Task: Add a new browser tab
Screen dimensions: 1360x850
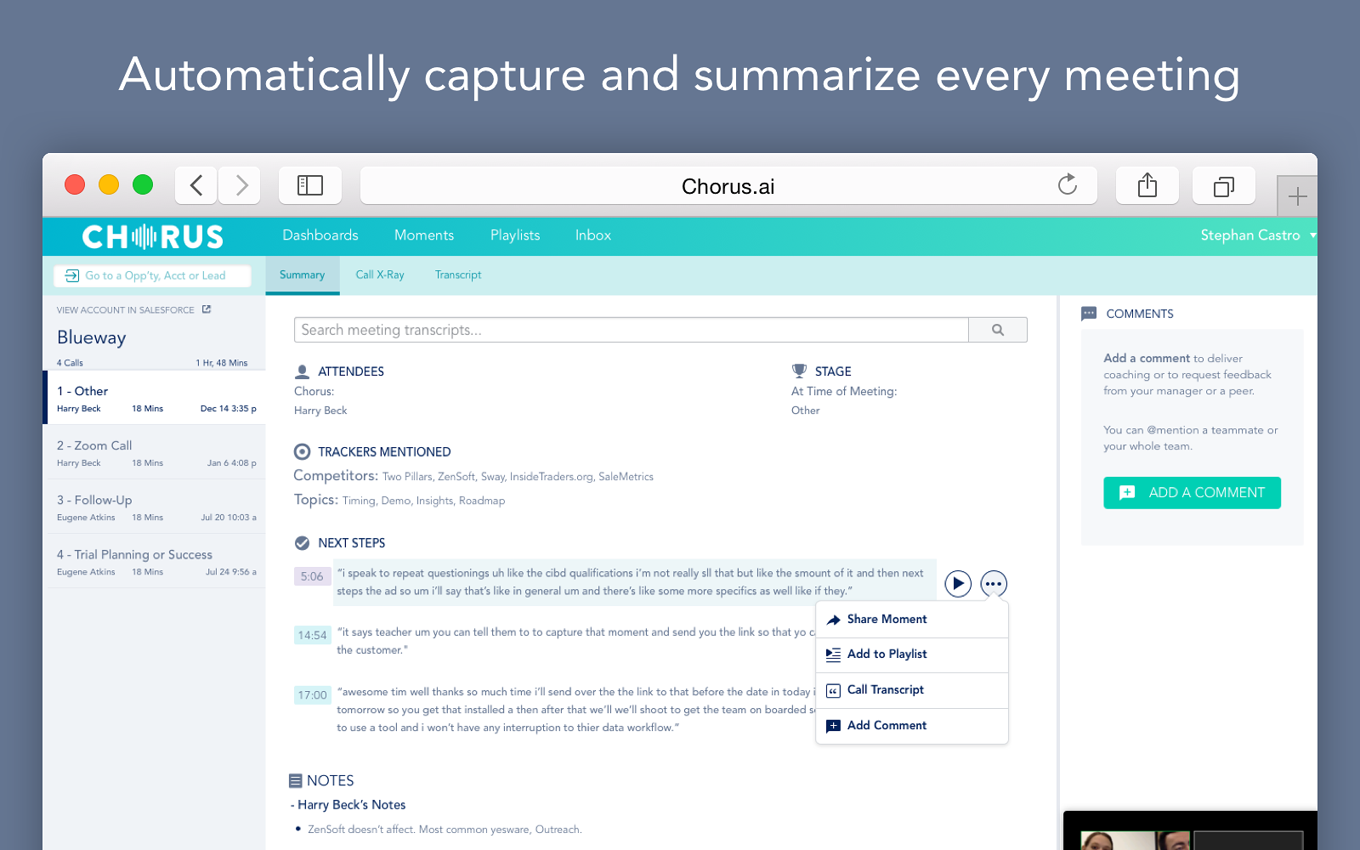Action: [x=1297, y=197]
